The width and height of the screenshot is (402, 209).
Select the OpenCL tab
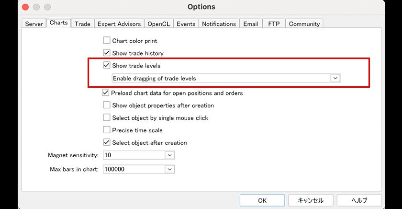click(x=158, y=23)
